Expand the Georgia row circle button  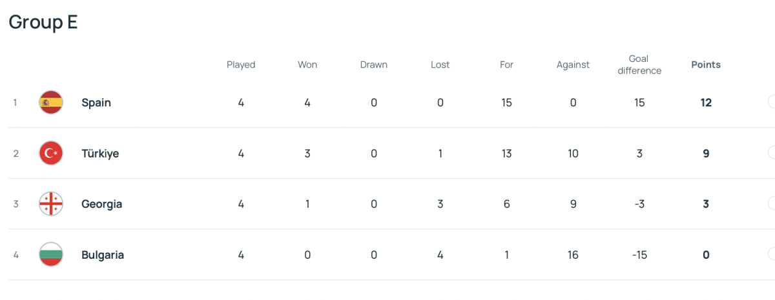pos(772,203)
